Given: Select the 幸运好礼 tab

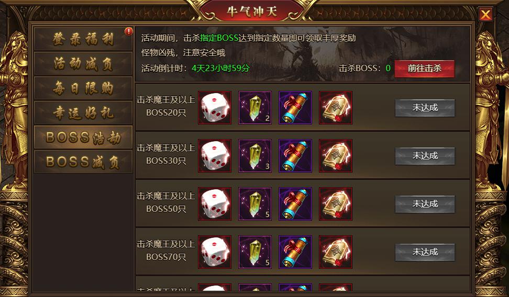Looking at the screenshot, I should pyautogui.click(x=83, y=113).
